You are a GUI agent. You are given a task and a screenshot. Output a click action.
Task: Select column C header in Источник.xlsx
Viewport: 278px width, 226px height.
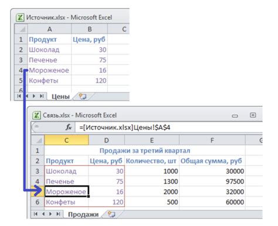pyautogui.click(x=118, y=29)
